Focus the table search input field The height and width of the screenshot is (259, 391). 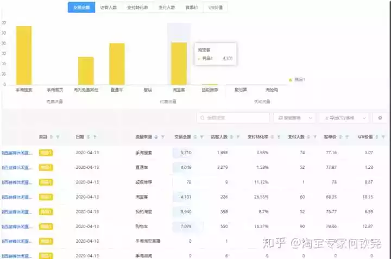tap(233, 118)
